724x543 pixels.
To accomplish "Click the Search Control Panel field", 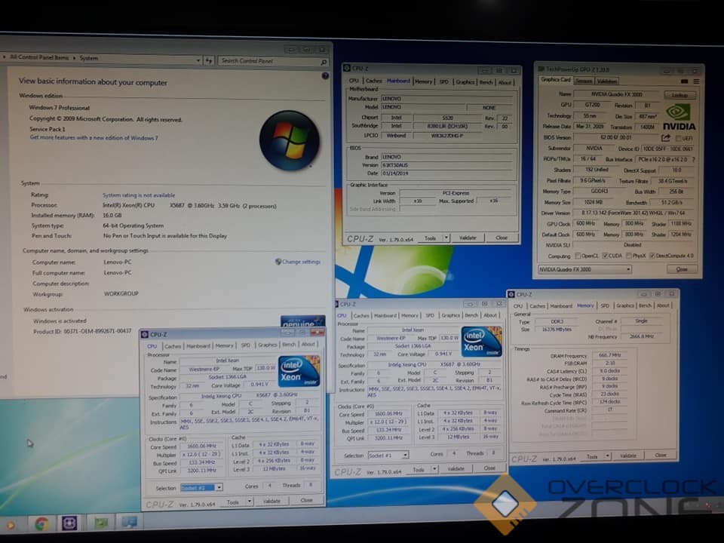I will pos(270,61).
